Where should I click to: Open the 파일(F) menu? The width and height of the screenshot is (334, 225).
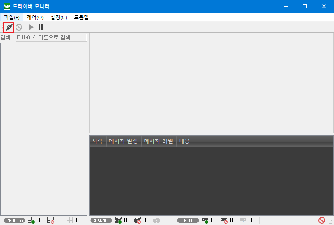11,17
